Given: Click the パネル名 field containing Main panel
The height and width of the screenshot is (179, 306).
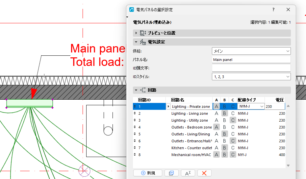Looking at the screenshot, I should point(251,60).
